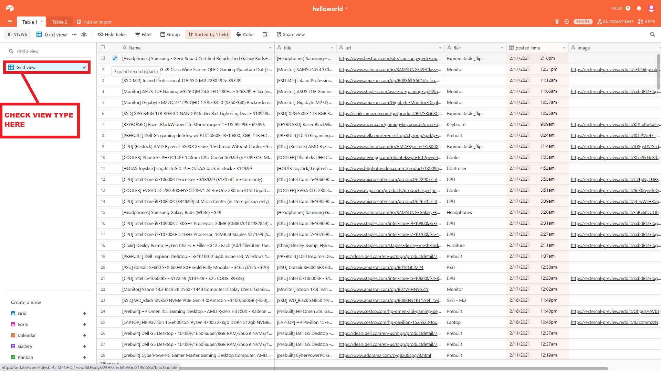Add a new Calendar view plus icon
This screenshot has height=371, width=661.
tap(85, 335)
